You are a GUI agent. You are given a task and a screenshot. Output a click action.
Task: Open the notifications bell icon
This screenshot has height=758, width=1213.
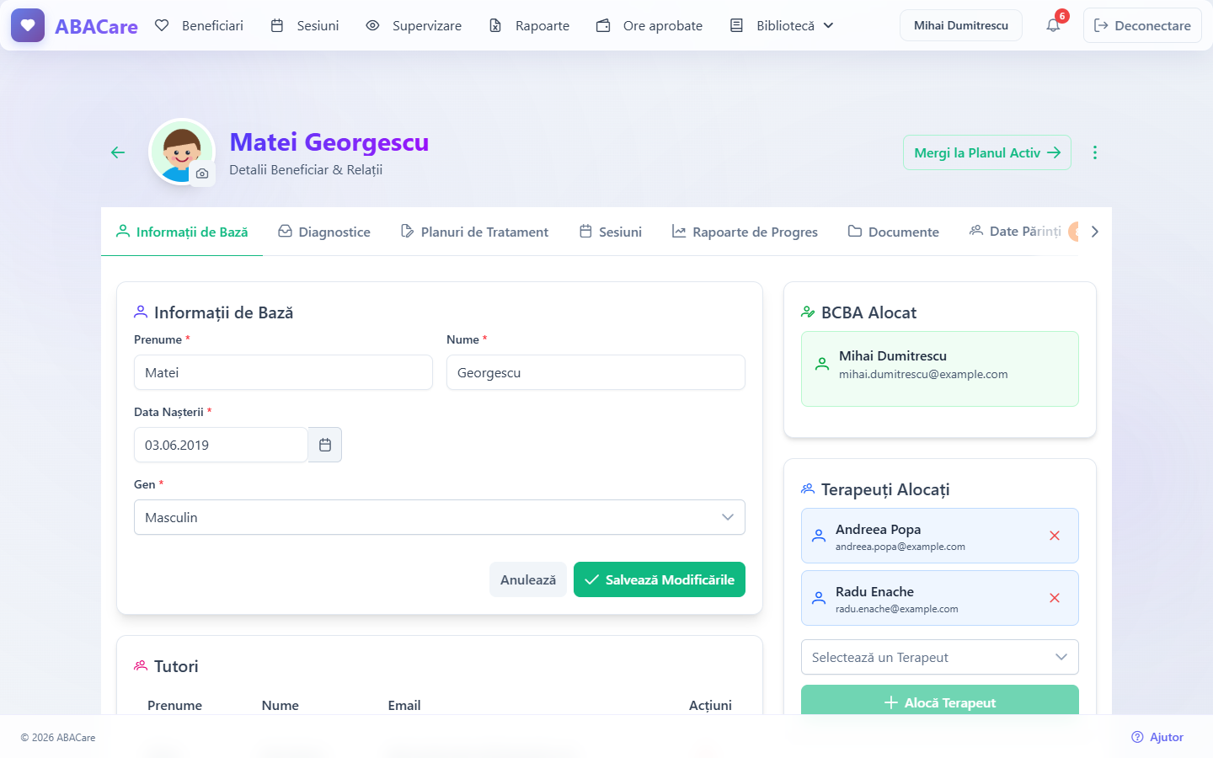coord(1053,25)
